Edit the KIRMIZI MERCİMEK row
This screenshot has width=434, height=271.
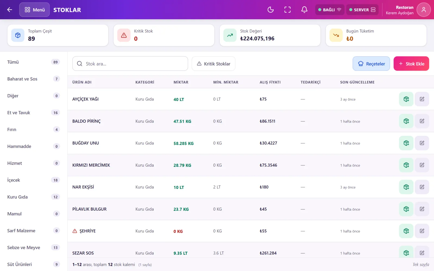[x=422, y=165]
